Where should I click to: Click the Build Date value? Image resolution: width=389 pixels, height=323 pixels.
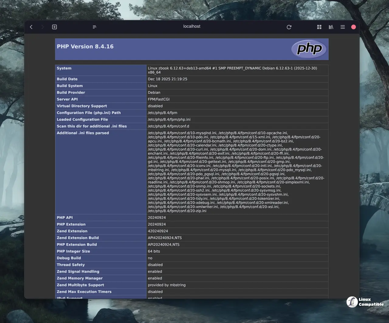click(167, 79)
